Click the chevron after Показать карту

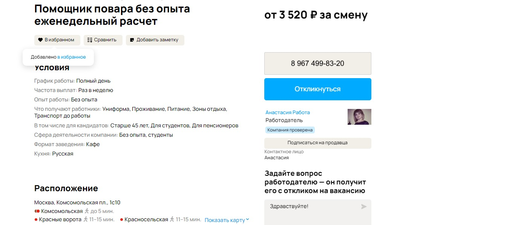[x=247, y=220]
